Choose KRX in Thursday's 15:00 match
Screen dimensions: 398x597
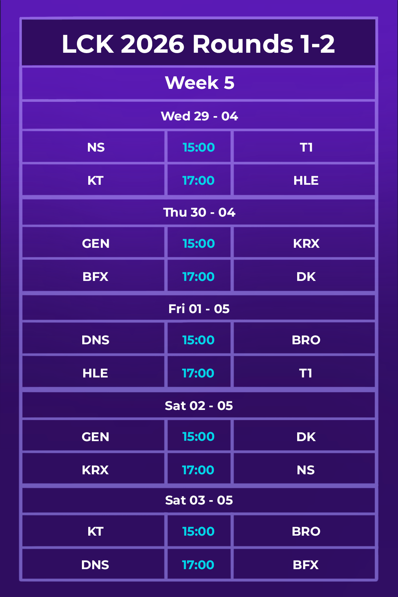306,244
